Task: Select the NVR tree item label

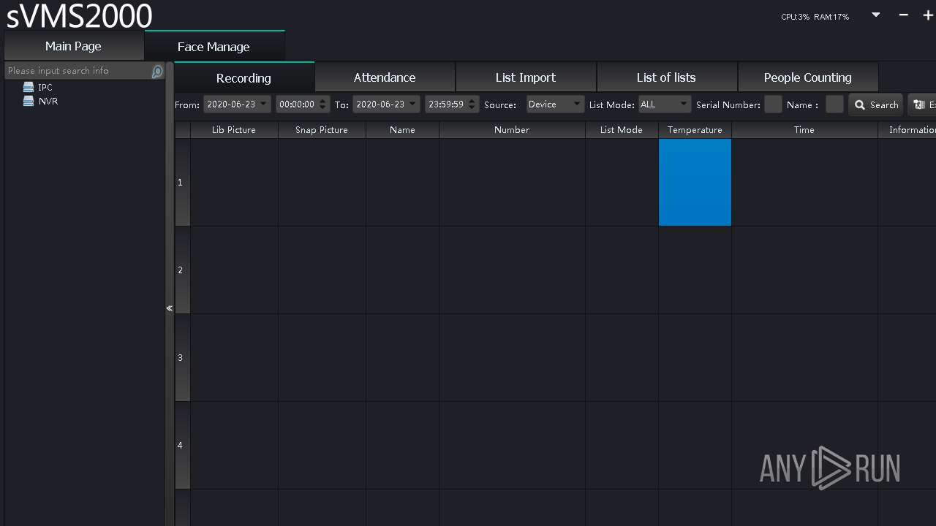Action: (x=48, y=101)
